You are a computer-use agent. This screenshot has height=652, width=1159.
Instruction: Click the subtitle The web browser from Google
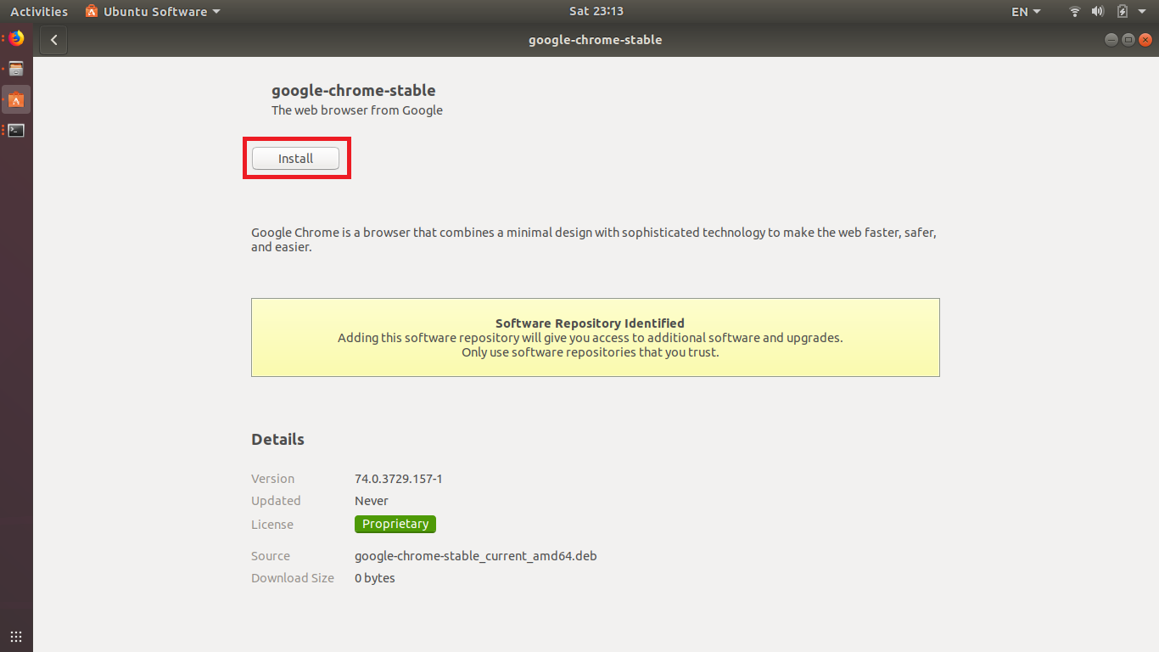357,110
